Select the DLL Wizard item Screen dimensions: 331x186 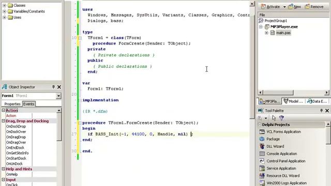pyautogui.click(x=275, y=146)
